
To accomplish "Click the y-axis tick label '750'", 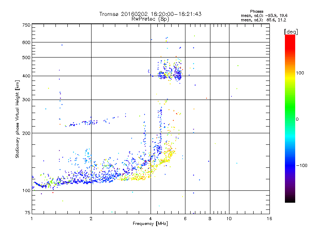I will pos(26,25).
